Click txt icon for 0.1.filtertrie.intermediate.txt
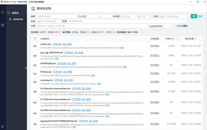Image resolution: width=207 pixels, height=130 pixels. click(35, 102)
